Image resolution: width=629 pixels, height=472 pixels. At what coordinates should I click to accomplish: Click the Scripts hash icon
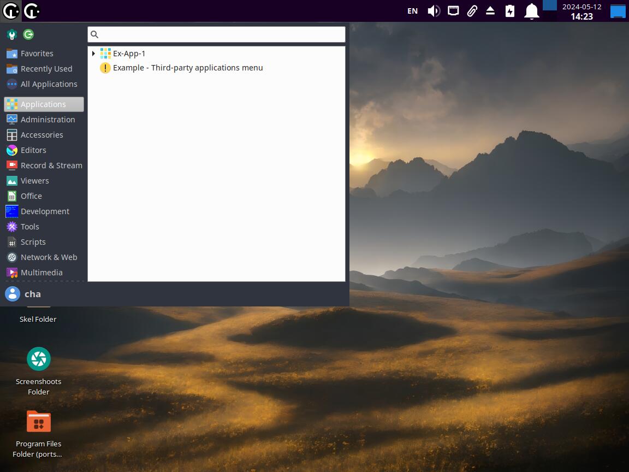click(12, 241)
